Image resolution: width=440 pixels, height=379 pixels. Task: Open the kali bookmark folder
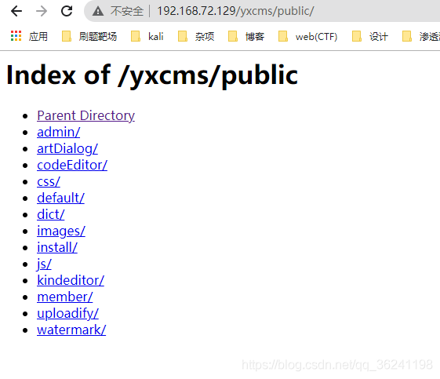click(x=147, y=37)
